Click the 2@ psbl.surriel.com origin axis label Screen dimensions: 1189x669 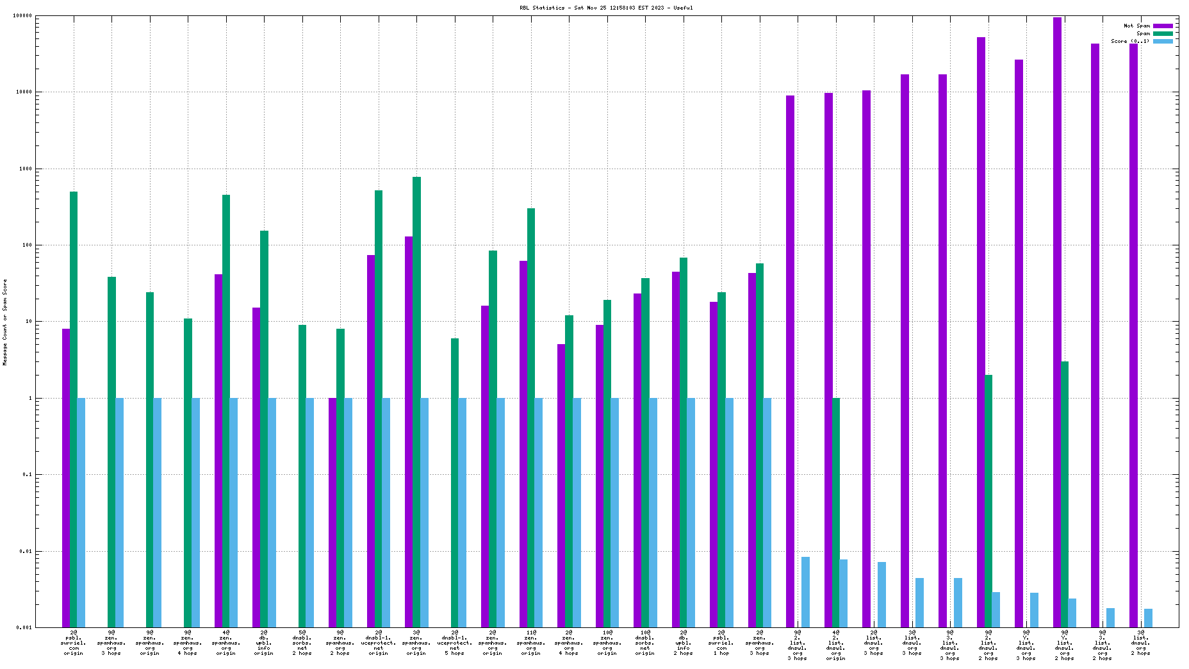(x=74, y=643)
